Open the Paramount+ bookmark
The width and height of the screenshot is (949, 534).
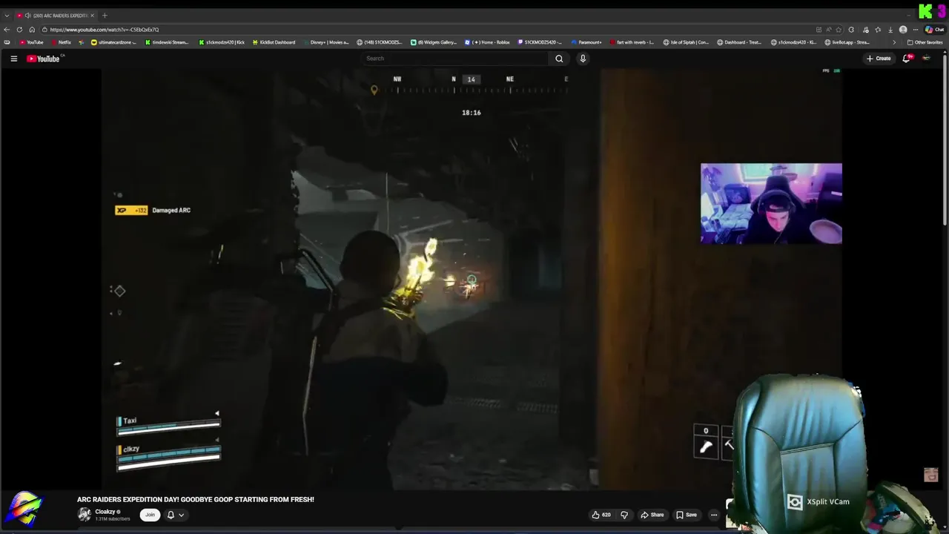[586, 42]
